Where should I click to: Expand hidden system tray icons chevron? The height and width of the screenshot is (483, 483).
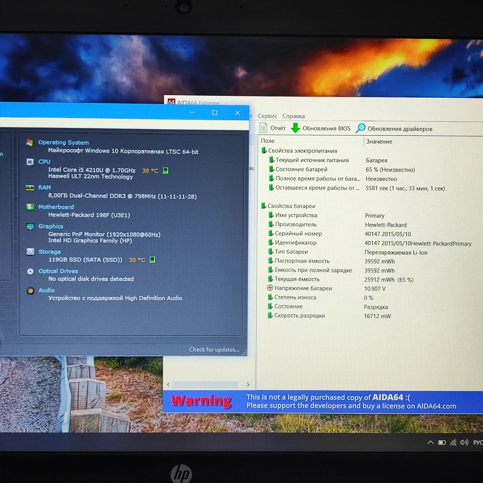431,442
